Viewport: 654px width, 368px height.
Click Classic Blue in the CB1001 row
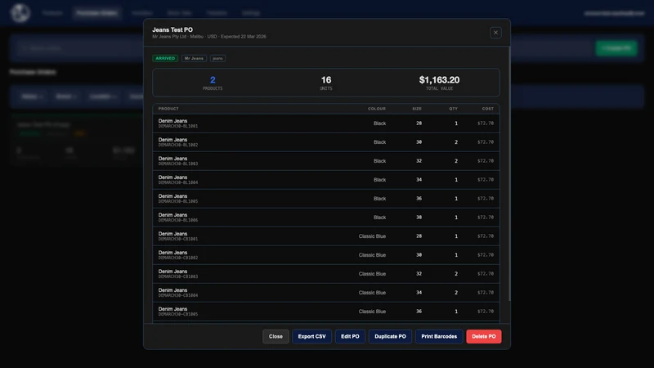click(372, 236)
